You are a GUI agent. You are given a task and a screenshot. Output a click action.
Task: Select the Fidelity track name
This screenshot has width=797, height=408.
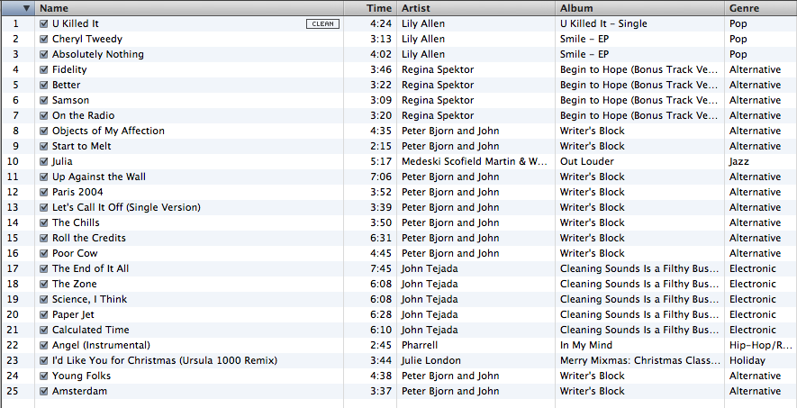(x=69, y=69)
